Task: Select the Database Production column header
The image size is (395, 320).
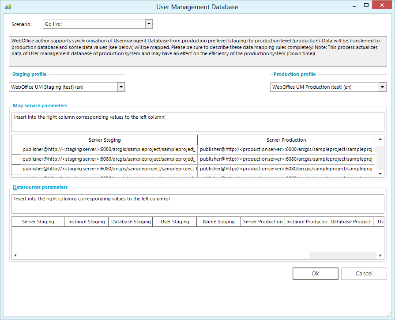Action: pos(351,221)
